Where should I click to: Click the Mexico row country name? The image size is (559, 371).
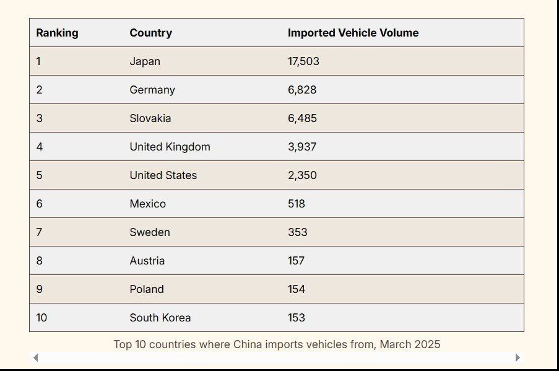tap(147, 204)
